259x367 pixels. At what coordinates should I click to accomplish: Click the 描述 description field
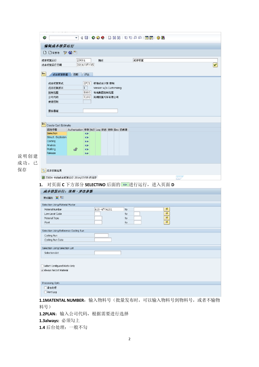coord(175,60)
